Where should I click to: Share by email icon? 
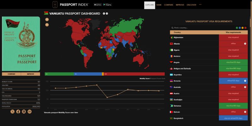tap(30, 112)
